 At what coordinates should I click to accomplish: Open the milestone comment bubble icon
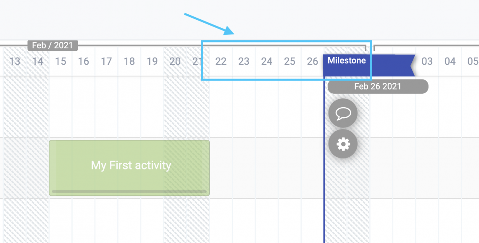343,113
